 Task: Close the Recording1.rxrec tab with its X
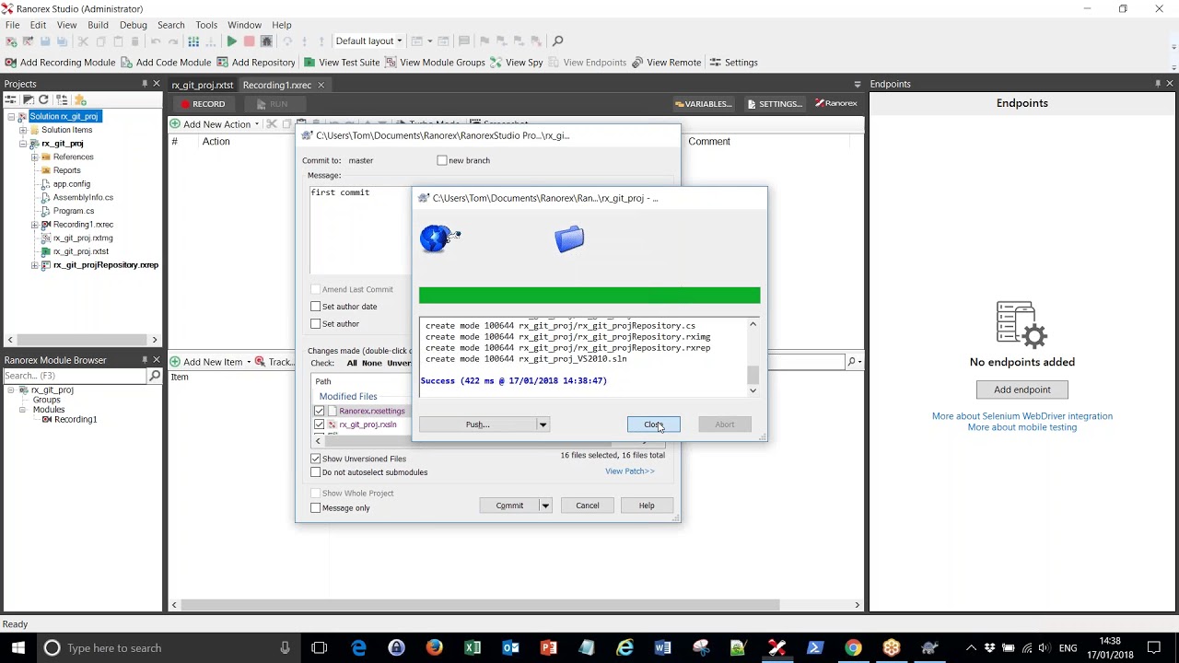click(x=321, y=85)
